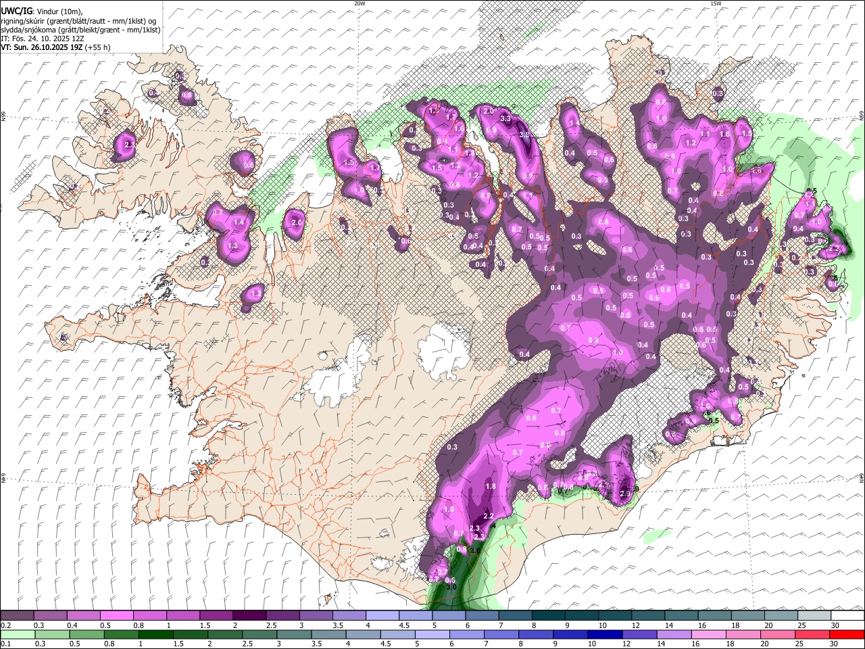Select the 'VT: Sun. 26.10.2025 19Z' line
Viewport: 865px width, 649px height.
coord(41,47)
